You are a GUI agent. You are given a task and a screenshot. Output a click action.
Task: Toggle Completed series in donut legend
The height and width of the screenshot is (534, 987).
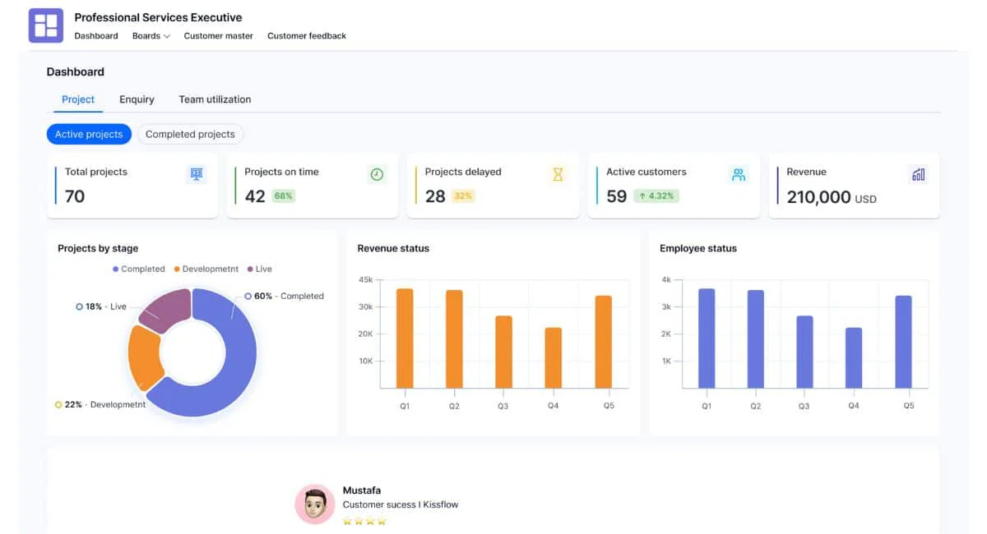[x=139, y=269]
